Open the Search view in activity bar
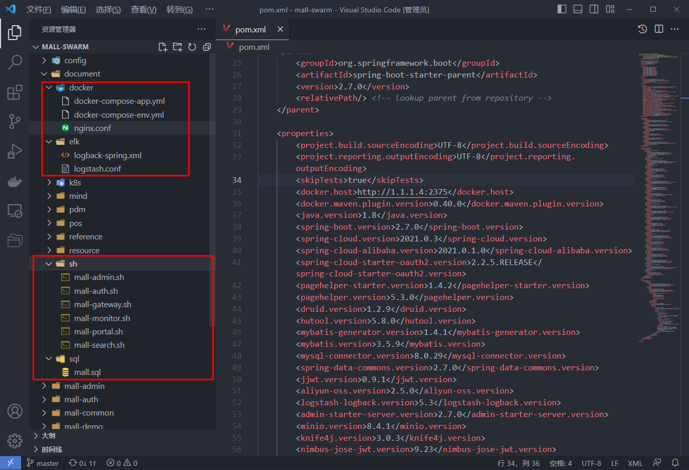 pyautogui.click(x=15, y=62)
